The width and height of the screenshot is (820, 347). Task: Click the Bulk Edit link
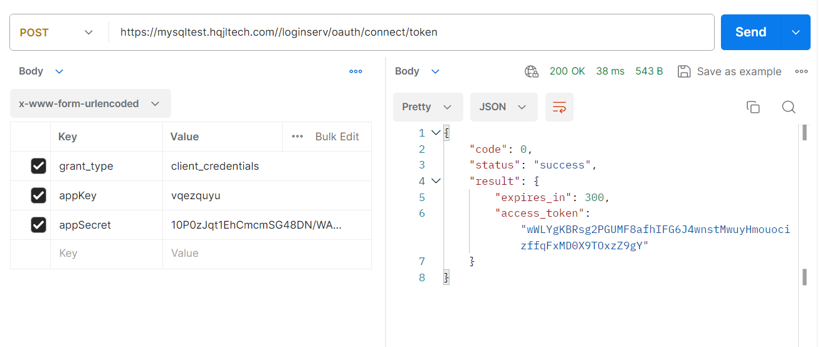click(337, 137)
